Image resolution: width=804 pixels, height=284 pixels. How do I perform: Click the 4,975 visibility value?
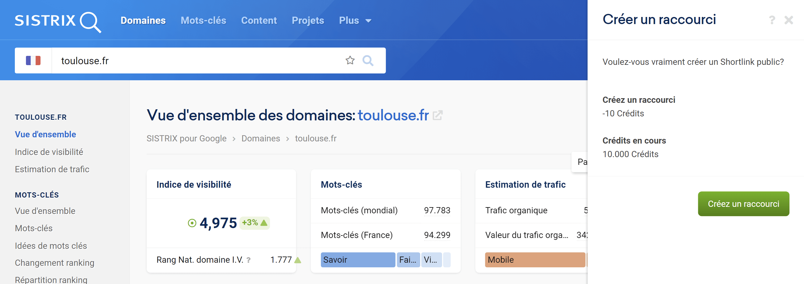218,223
